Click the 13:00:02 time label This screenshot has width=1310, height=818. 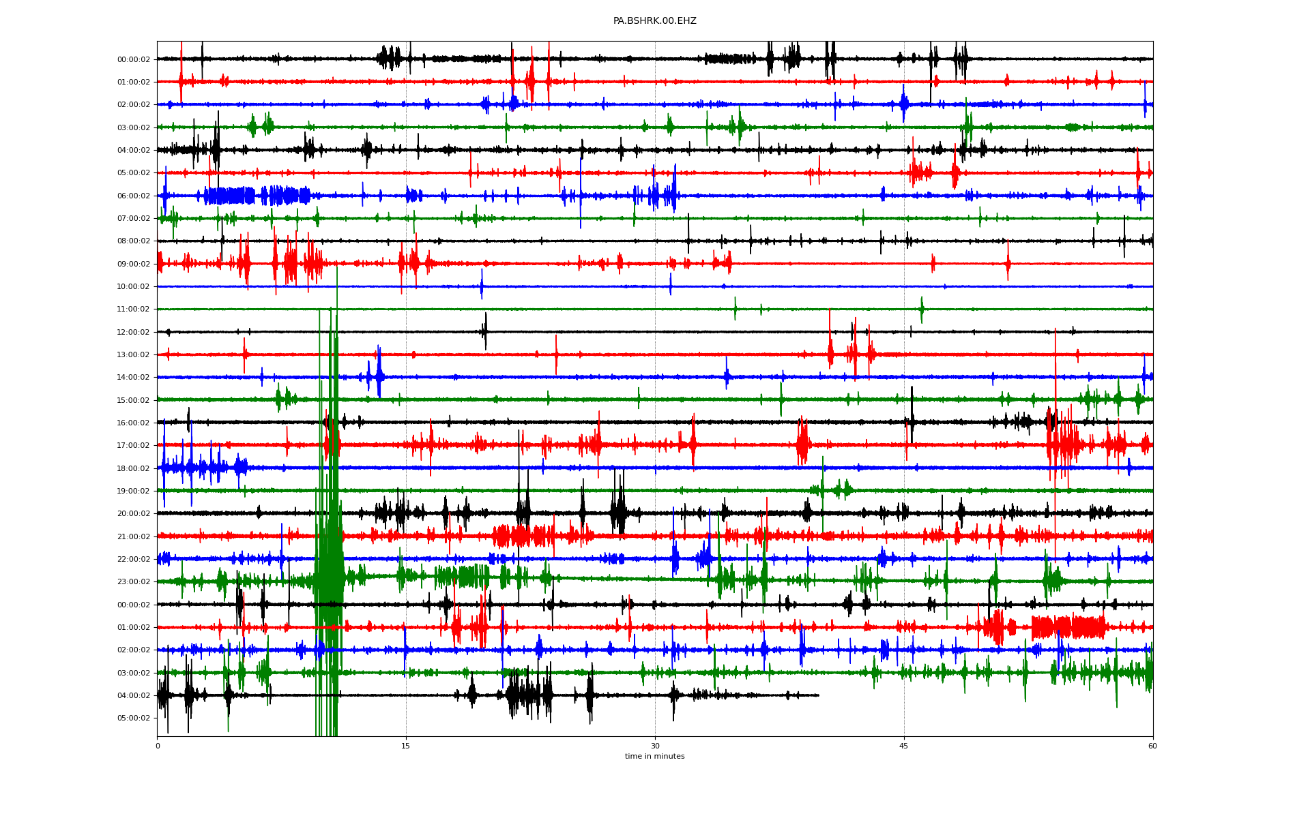[134, 355]
